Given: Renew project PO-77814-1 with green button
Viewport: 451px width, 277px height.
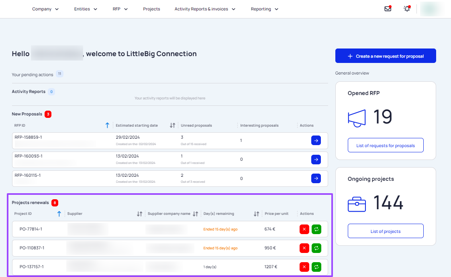Looking at the screenshot, I should tap(316, 229).
